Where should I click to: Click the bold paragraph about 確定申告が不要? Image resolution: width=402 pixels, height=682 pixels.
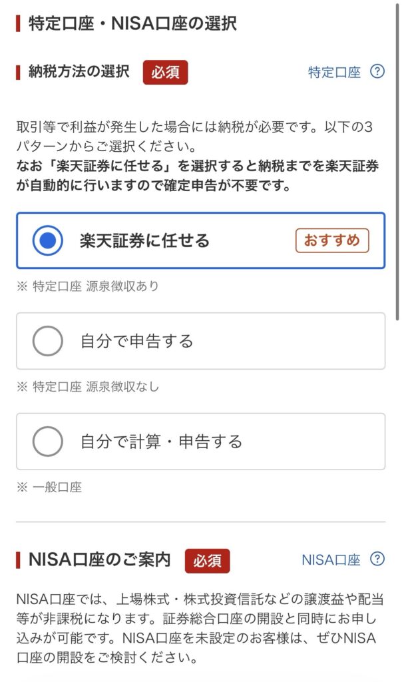tap(200, 177)
